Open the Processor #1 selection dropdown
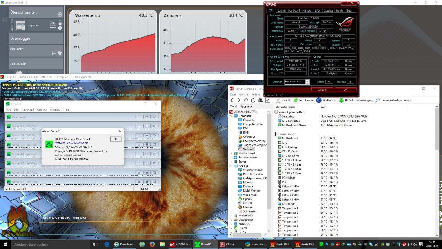Image resolution: width=442 pixels, height=249 pixels. tap(297, 82)
